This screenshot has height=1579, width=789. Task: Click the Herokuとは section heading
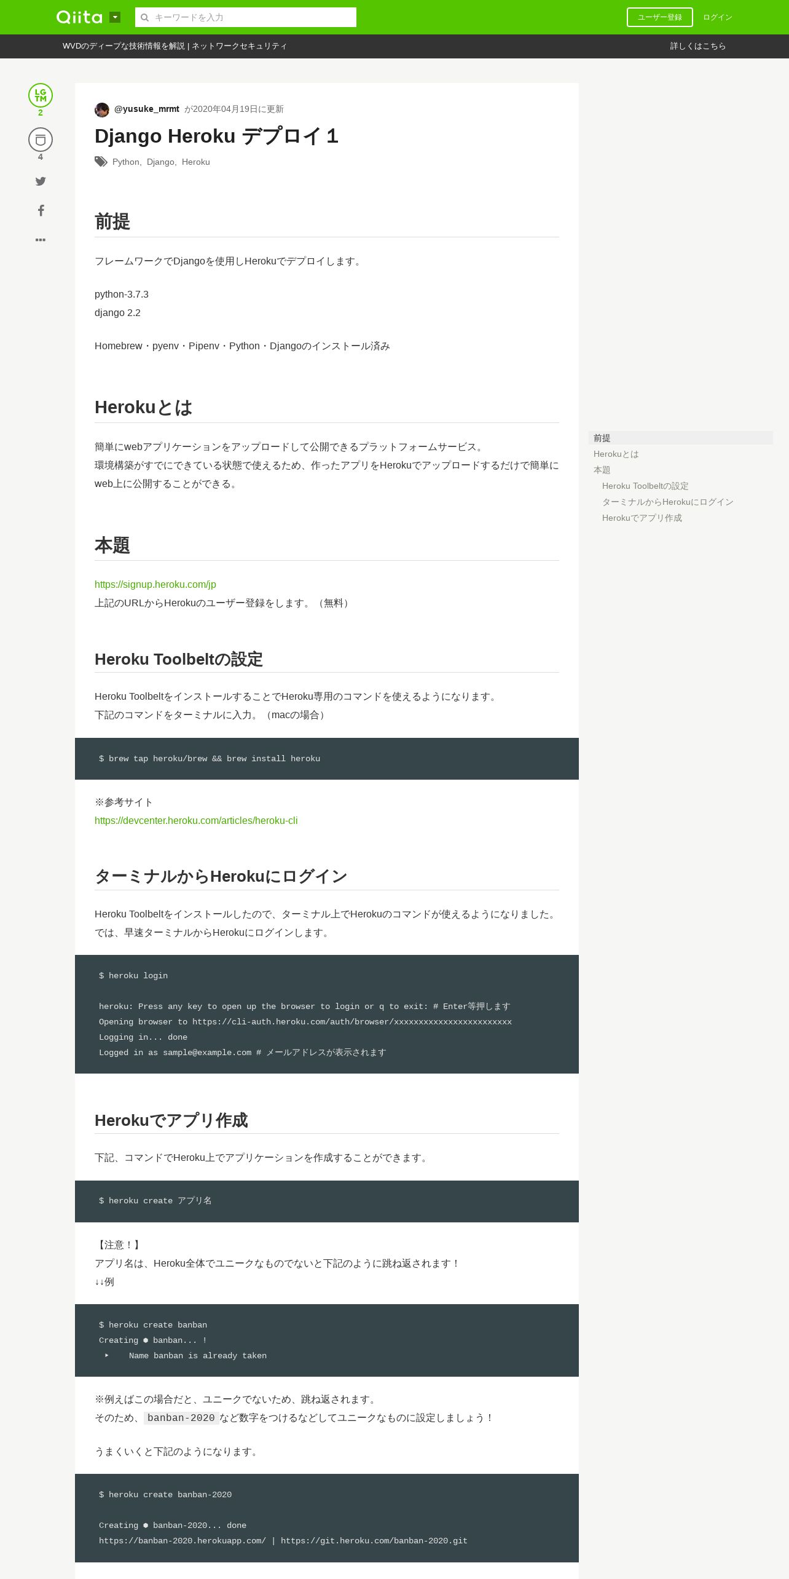coord(144,407)
